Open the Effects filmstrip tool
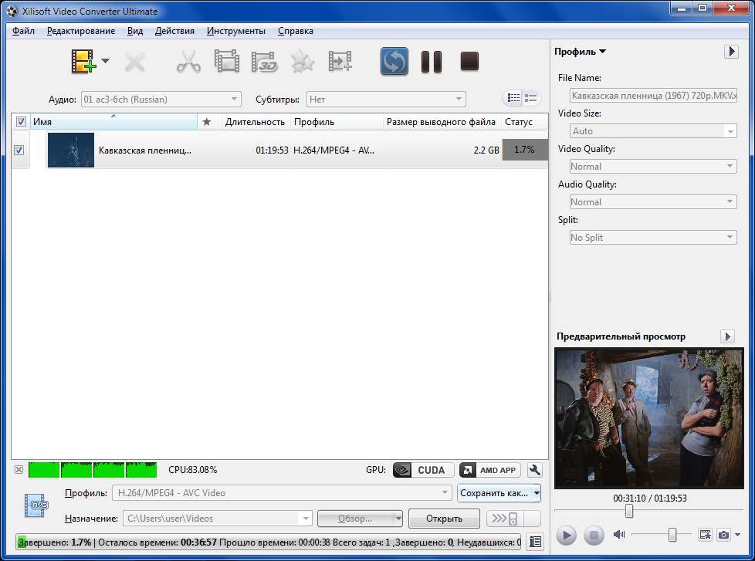The width and height of the screenshot is (755, 561). click(227, 61)
